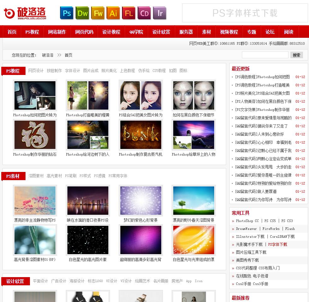This screenshot has height=302, width=309.
Task: Open 专题 navigation item
Action: pos(252,32)
